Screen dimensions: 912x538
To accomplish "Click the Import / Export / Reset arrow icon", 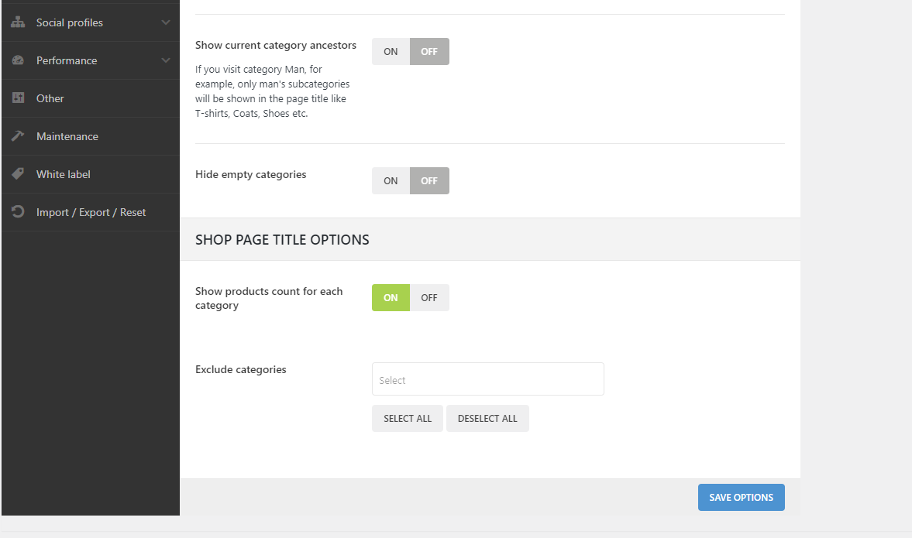I will 18,211.
